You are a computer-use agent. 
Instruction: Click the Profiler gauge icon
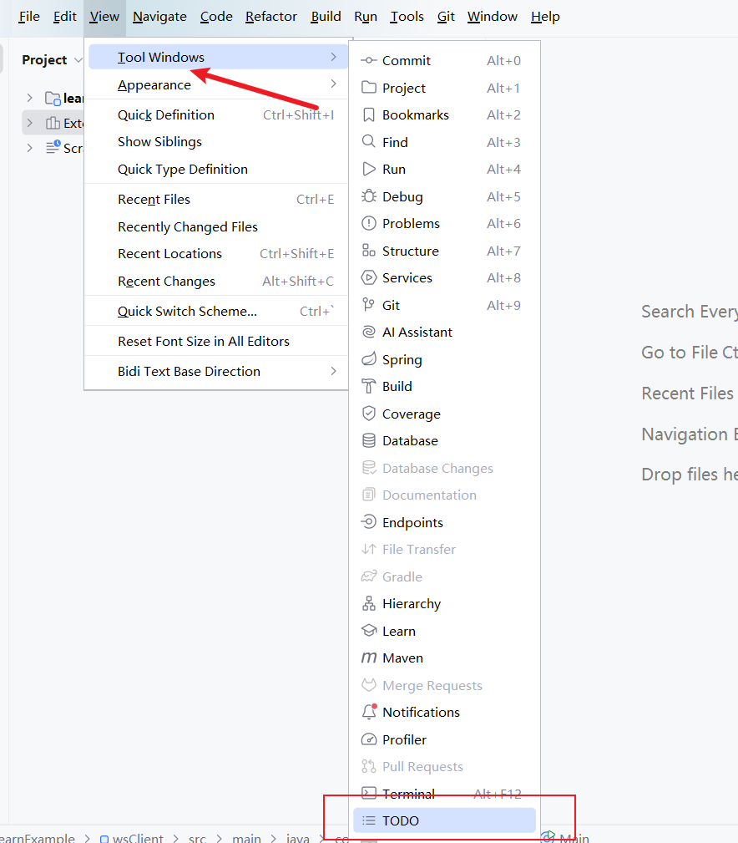tap(368, 739)
